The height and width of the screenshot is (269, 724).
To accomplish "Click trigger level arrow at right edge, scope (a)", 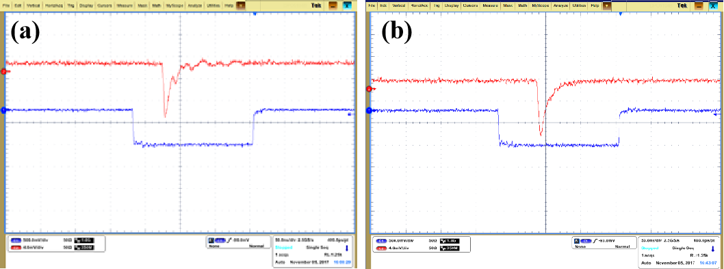I will 350,114.
